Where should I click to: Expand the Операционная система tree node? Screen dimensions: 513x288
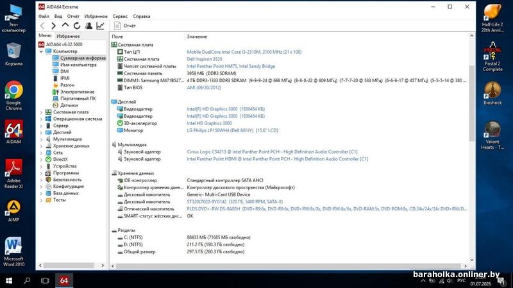point(41,119)
